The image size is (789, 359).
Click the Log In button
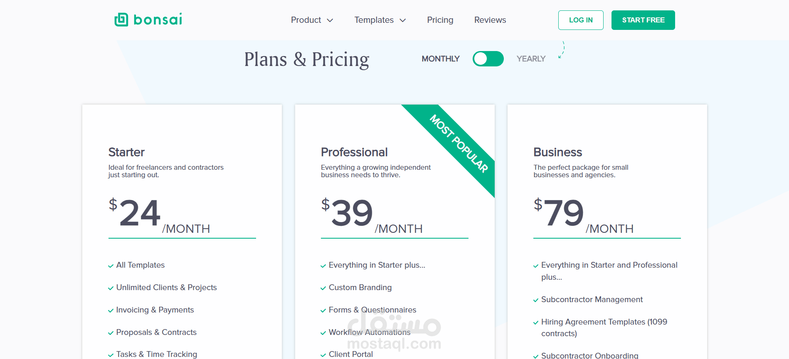pos(580,20)
